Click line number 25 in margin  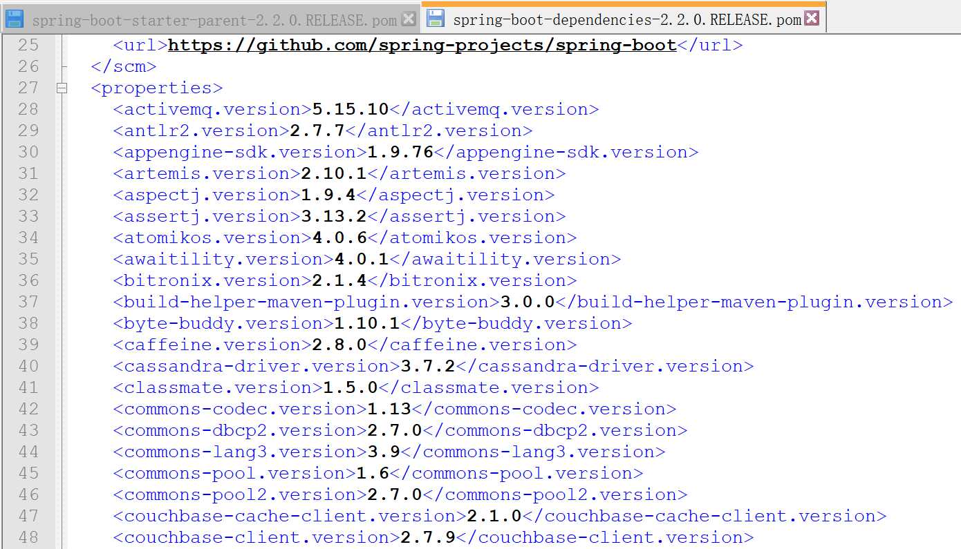[28, 46]
